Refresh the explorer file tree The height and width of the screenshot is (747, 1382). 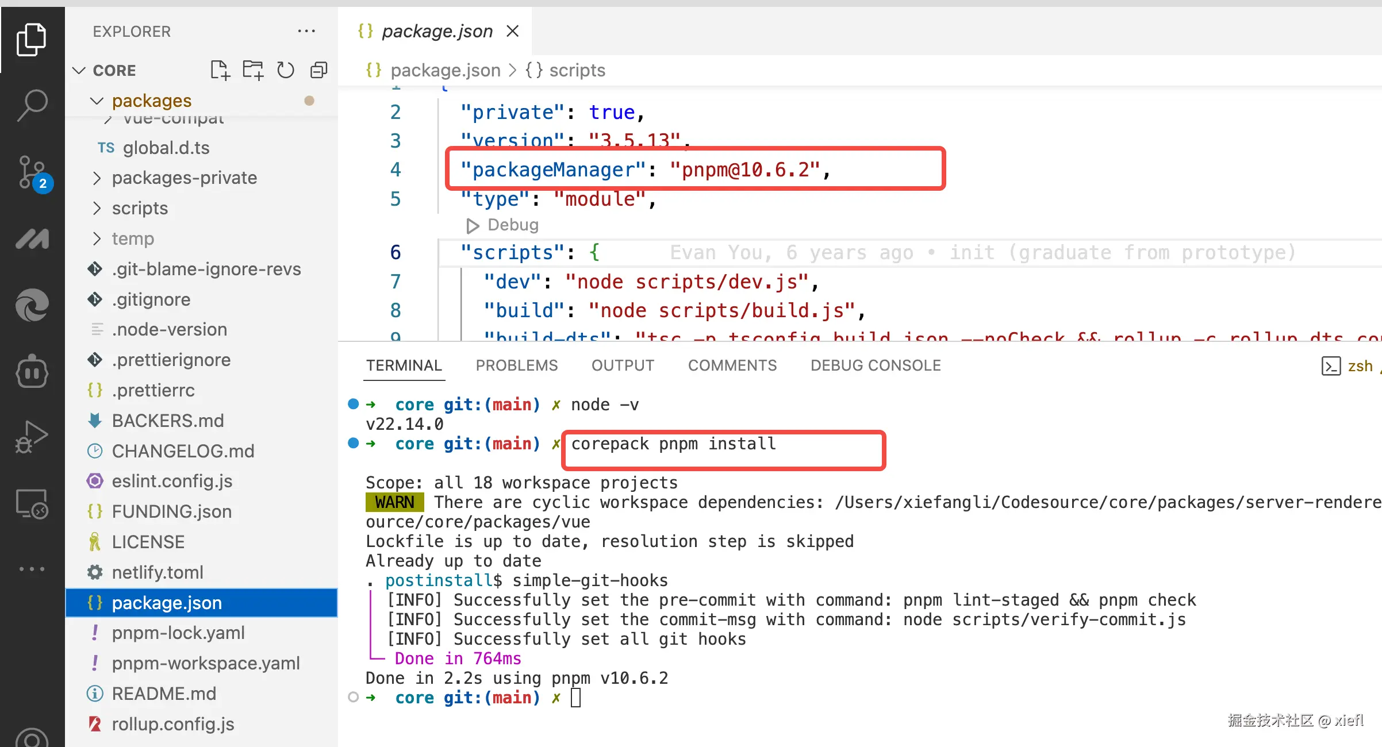(286, 70)
